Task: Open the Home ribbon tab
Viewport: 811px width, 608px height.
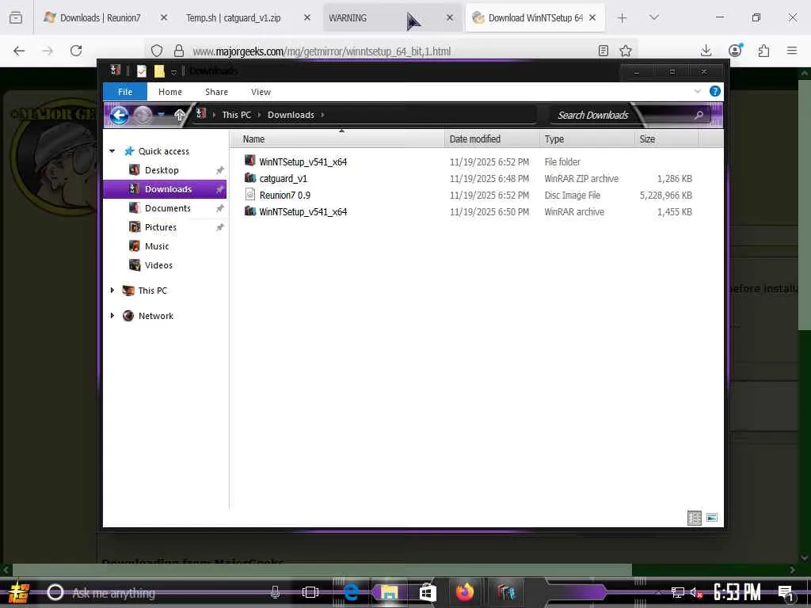Action: tap(170, 92)
